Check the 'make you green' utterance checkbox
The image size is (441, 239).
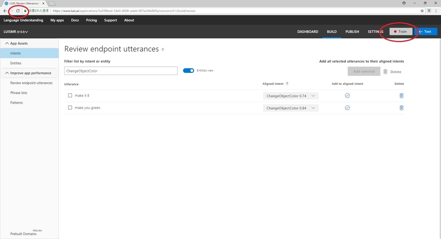(70, 107)
